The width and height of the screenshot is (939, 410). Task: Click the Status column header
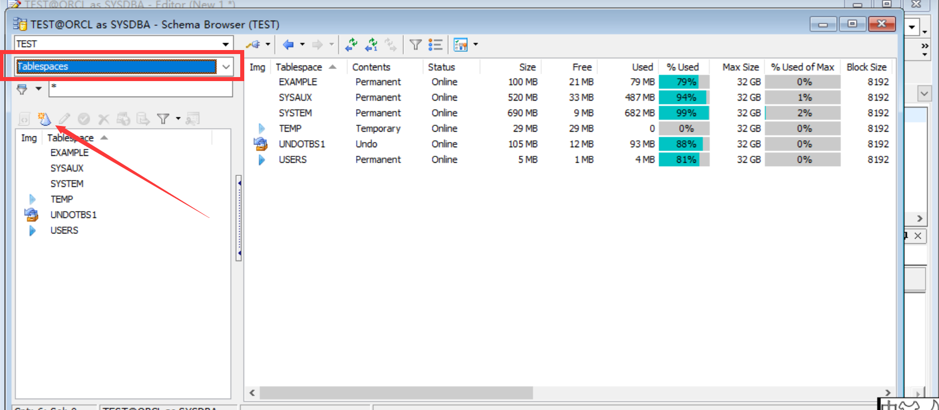click(441, 67)
